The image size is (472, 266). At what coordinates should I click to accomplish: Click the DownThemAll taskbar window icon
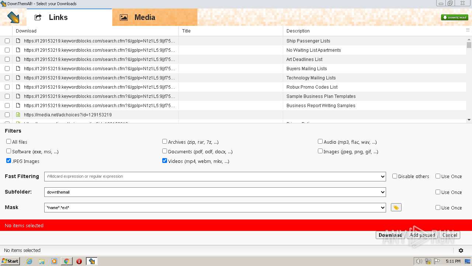pyautogui.click(x=92, y=261)
